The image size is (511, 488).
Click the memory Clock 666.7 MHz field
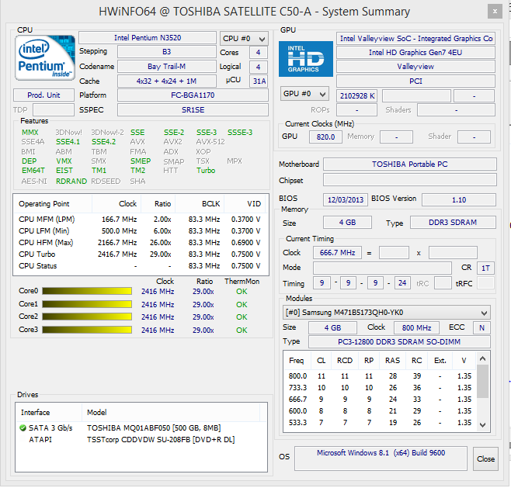coord(337,252)
